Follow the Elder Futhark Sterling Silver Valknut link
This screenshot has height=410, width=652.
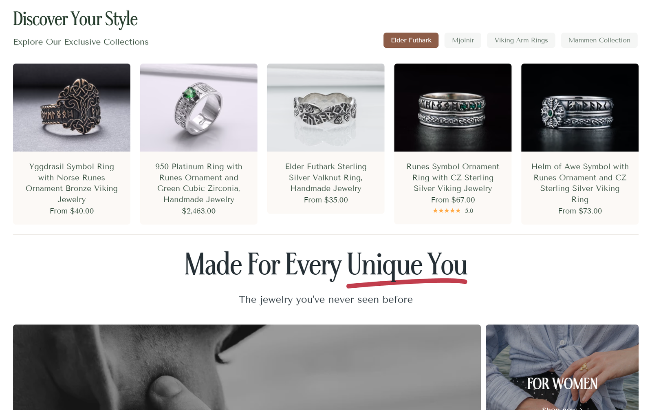326,177
